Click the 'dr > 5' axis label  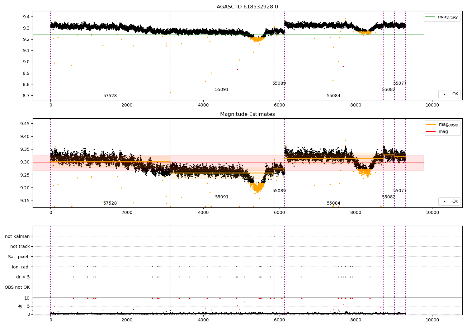coord(23,277)
